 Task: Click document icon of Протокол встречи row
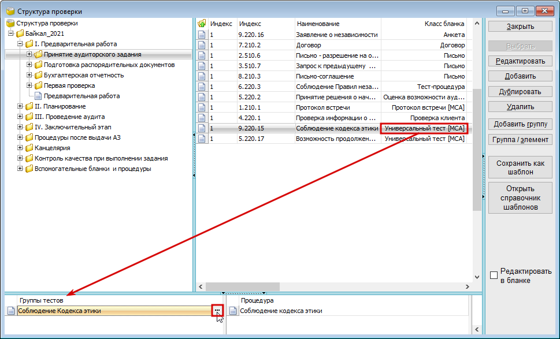[202, 107]
